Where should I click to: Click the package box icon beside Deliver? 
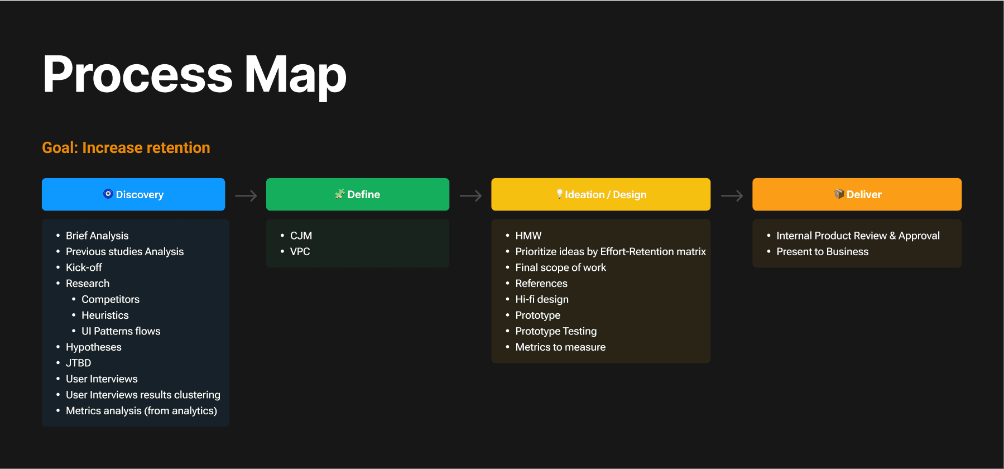tap(839, 194)
